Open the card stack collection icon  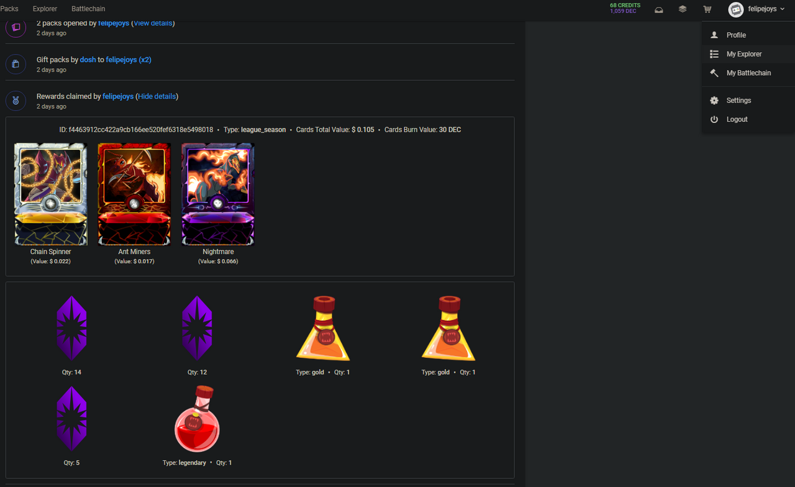coord(683,9)
